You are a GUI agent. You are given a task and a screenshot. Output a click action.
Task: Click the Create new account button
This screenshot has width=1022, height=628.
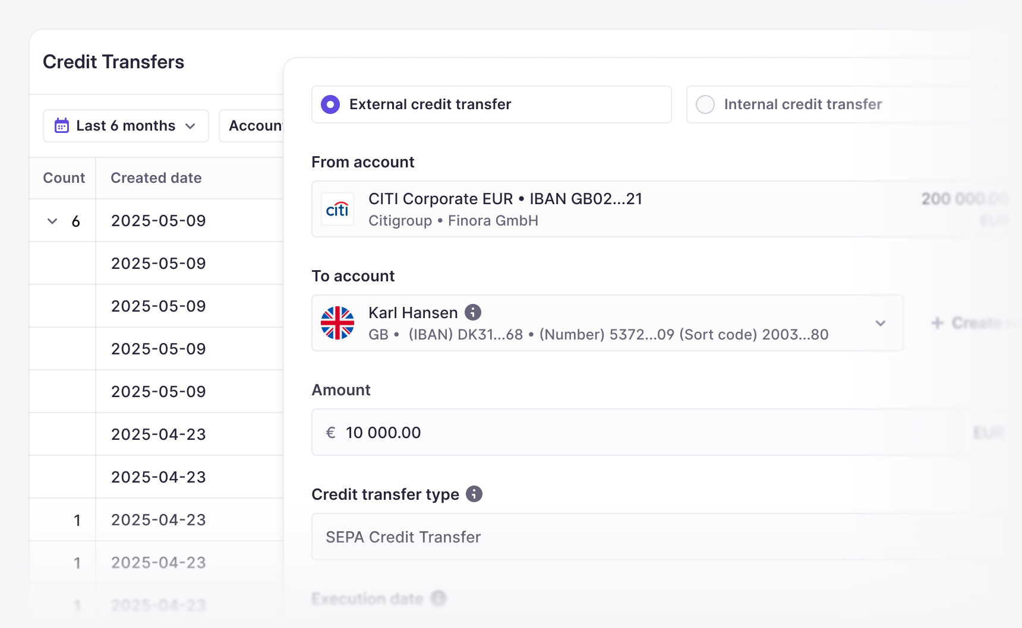[x=974, y=323]
